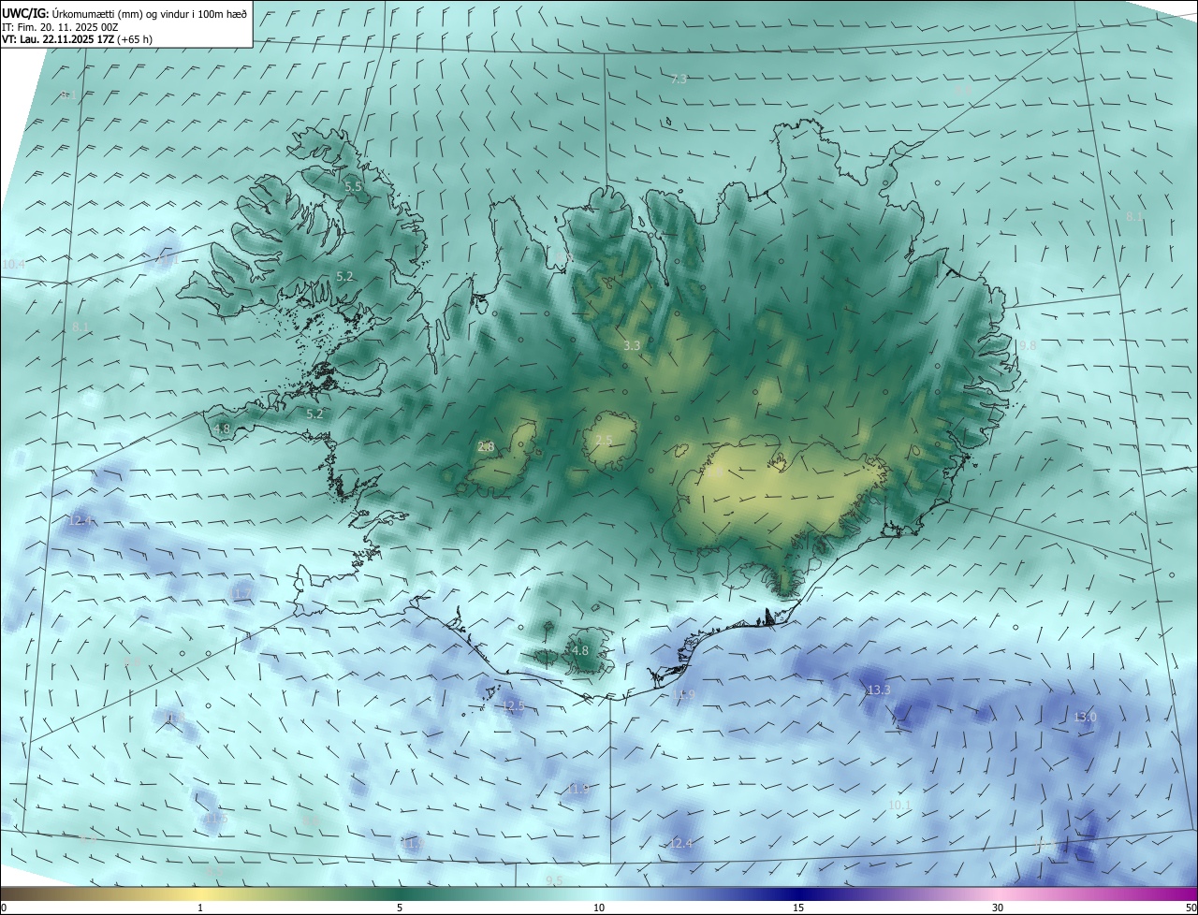This screenshot has height=915, width=1198.
Task: Click the 13.3 precipitation value label
Action: tap(879, 690)
